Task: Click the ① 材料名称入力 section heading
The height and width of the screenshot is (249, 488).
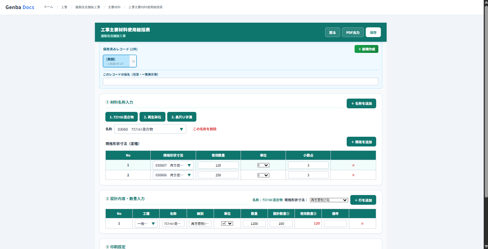Action: coord(119,102)
